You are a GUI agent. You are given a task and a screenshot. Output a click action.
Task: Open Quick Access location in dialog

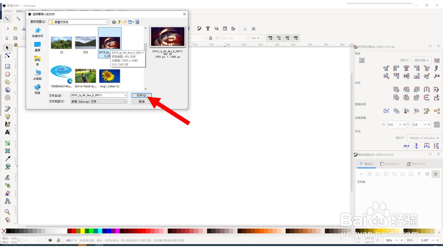(37, 32)
